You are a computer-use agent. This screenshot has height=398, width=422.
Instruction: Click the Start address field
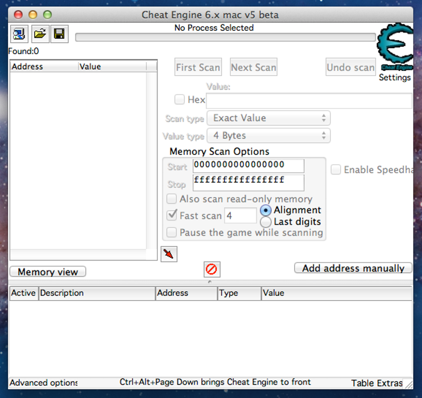pos(248,166)
